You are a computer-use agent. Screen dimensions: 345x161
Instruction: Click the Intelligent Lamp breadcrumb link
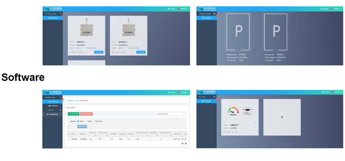(73, 100)
